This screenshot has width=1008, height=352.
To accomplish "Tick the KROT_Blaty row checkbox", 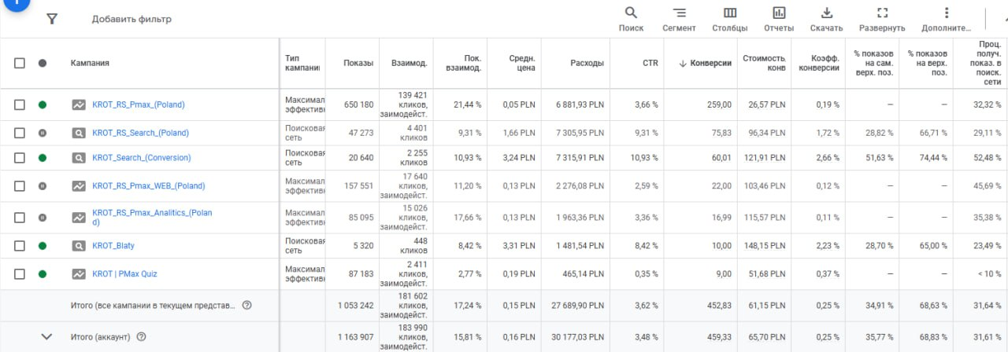I will [20, 246].
